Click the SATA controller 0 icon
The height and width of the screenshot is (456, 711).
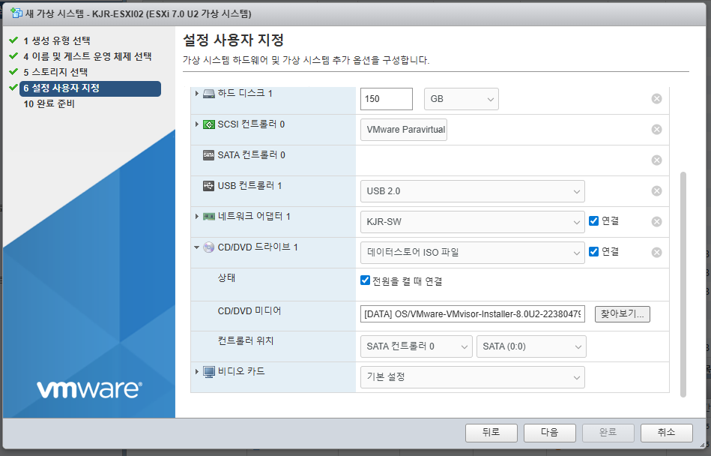pos(208,155)
